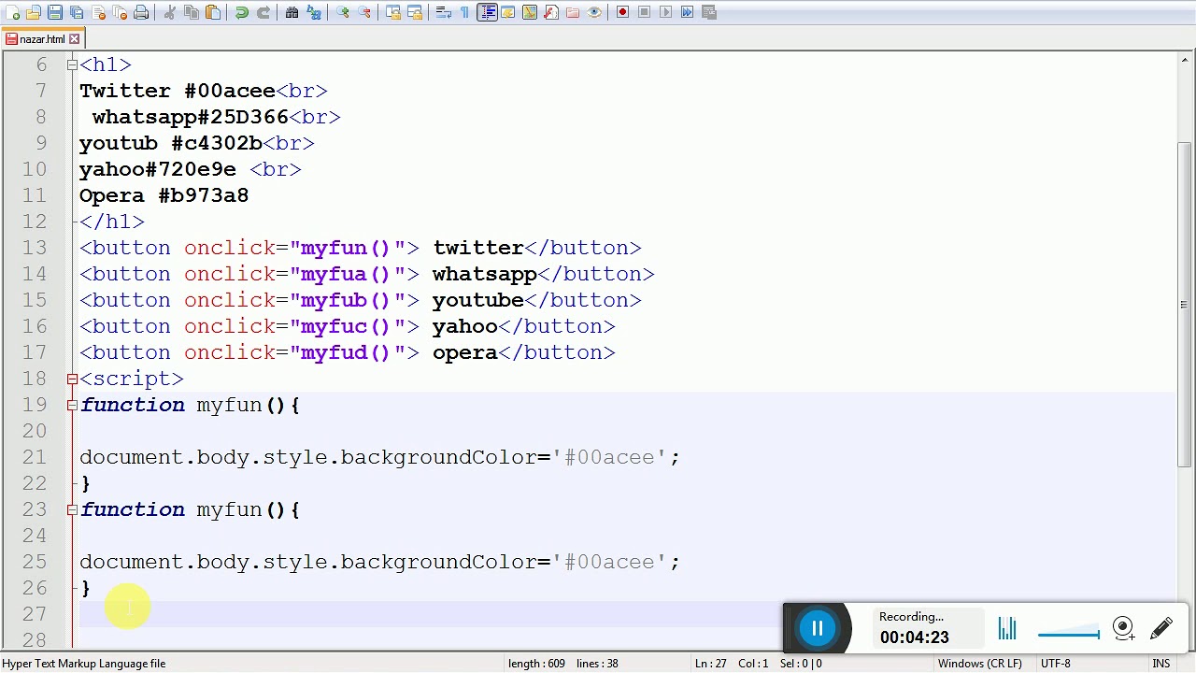Run macro multiple times icon
The height and width of the screenshot is (673, 1196).
pyautogui.click(x=688, y=12)
